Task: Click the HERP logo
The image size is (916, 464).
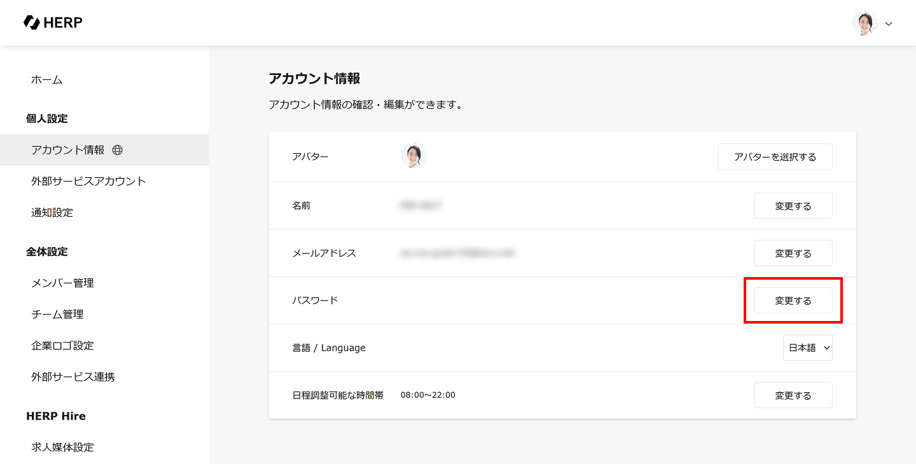Action: (53, 23)
